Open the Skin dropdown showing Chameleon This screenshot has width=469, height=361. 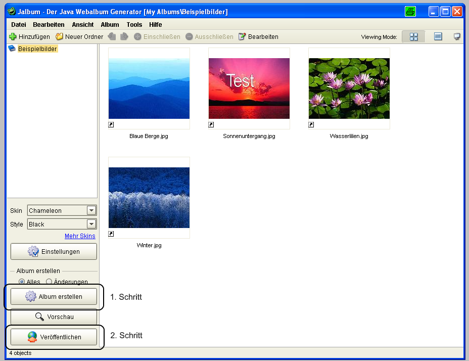[62, 210]
